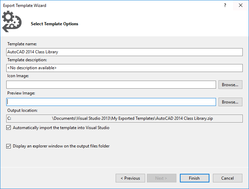
Task: Focus the Preview Image path field
Action: click(x=111, y=102)
